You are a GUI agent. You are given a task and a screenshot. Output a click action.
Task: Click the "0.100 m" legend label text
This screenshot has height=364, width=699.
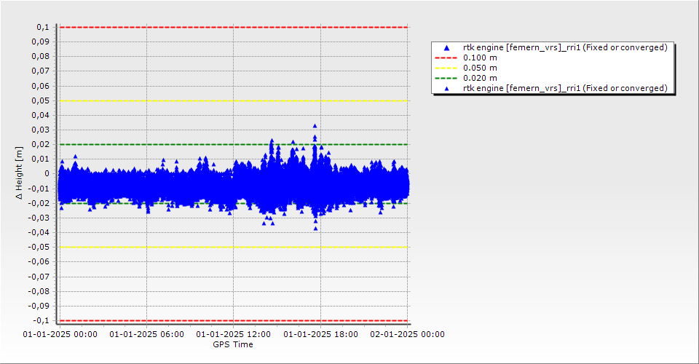pyautogui.click(x=481, y=58)
